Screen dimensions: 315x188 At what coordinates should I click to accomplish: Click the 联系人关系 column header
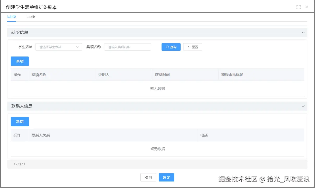point(113,135)
